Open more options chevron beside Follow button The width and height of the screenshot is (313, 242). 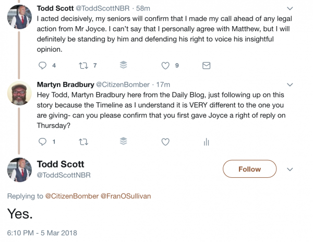(x=291, y=169)
